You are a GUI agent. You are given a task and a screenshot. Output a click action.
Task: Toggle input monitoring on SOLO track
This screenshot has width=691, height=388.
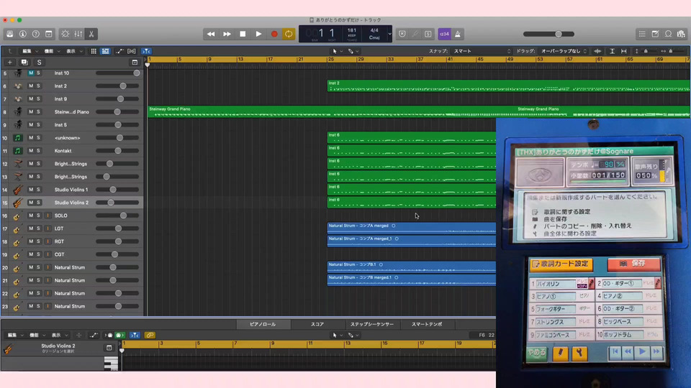click(48, 216)
